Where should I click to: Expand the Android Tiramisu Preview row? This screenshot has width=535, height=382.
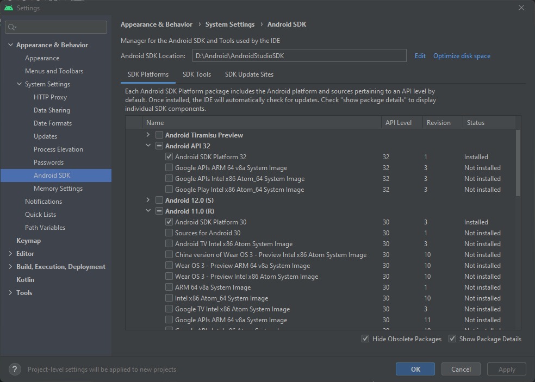[148, 135]
